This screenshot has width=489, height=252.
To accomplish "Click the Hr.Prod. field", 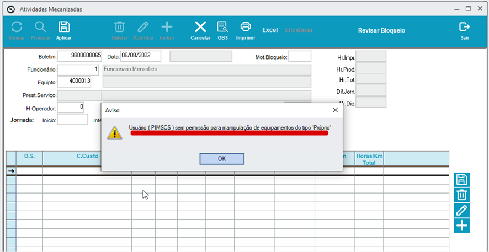I will [x=371, y=68].
